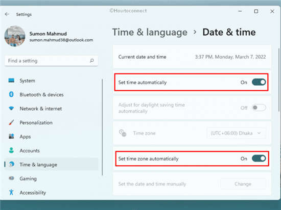The height and width of the screenshot is (210, 281).
Task: Open System settings category
Action: pos(27,81)
